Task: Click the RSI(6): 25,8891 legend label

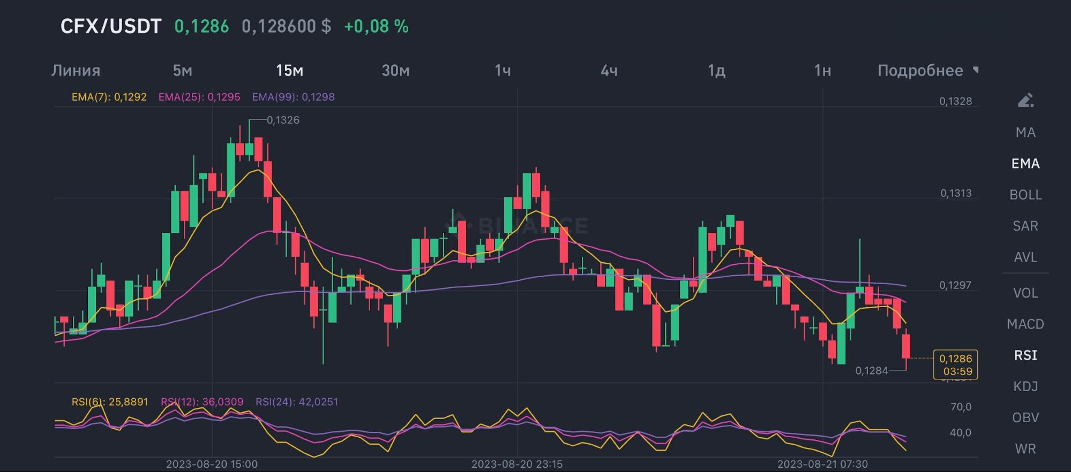Action: point(110,402)
